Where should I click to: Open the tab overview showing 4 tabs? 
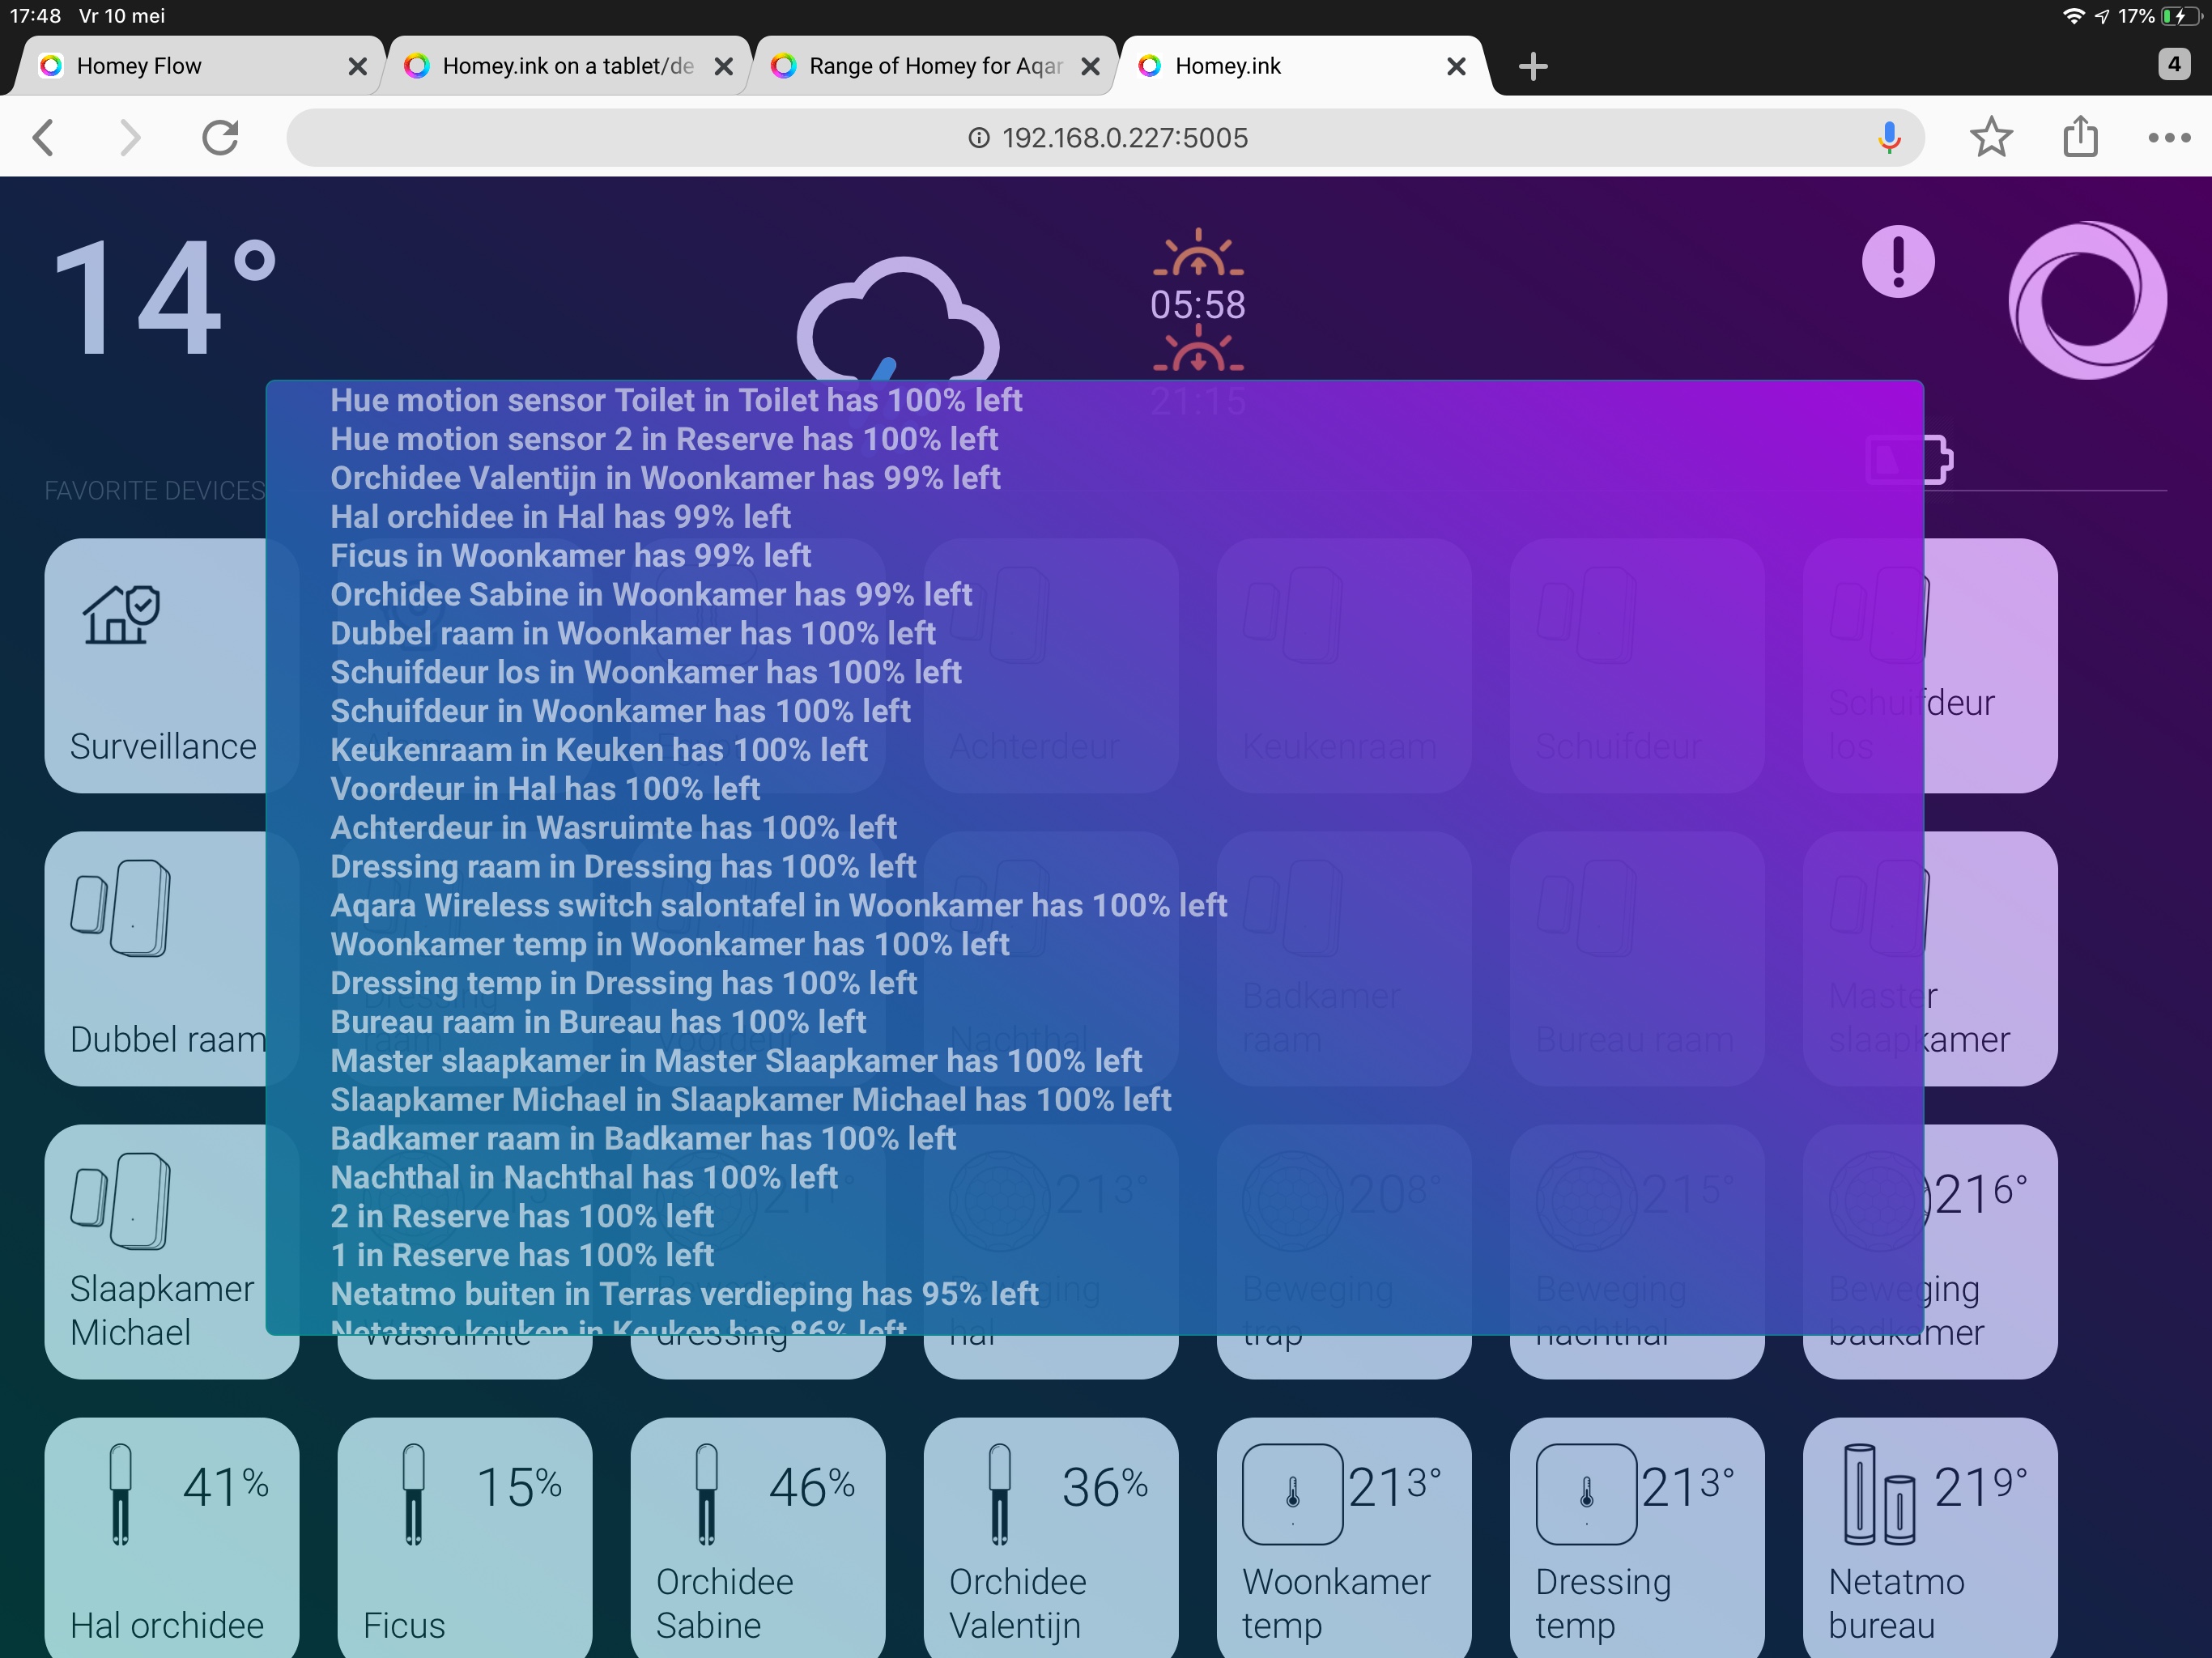(2173, 65)
